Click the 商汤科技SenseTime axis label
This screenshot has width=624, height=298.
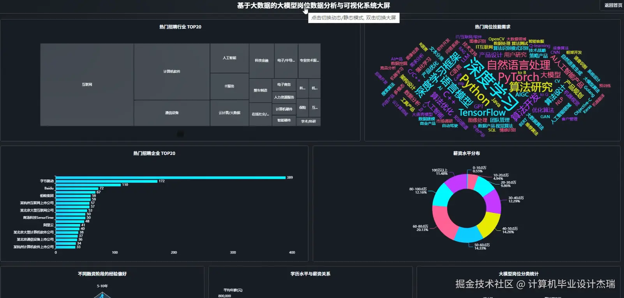[x=38, y=218]
